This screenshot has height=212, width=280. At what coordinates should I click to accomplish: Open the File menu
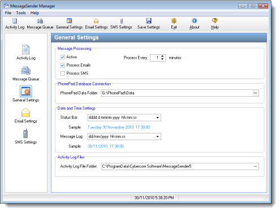point(8,13)
